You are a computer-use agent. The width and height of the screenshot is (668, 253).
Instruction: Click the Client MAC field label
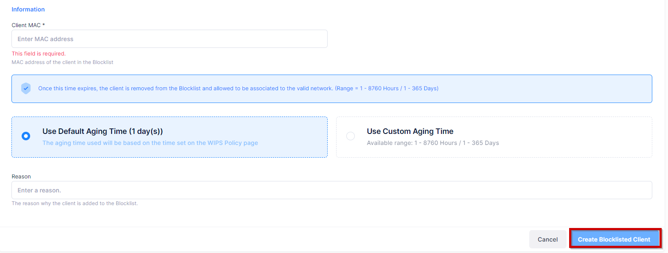(26, 25)
